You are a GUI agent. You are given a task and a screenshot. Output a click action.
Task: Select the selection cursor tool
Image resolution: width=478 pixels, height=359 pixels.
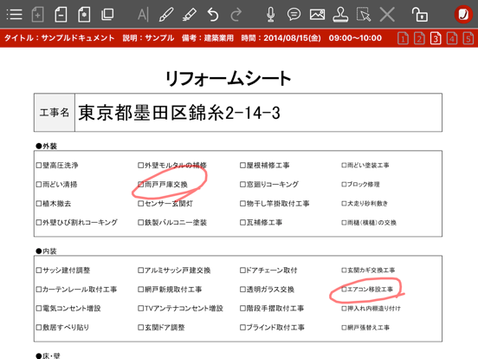click(x=364, y=15)
